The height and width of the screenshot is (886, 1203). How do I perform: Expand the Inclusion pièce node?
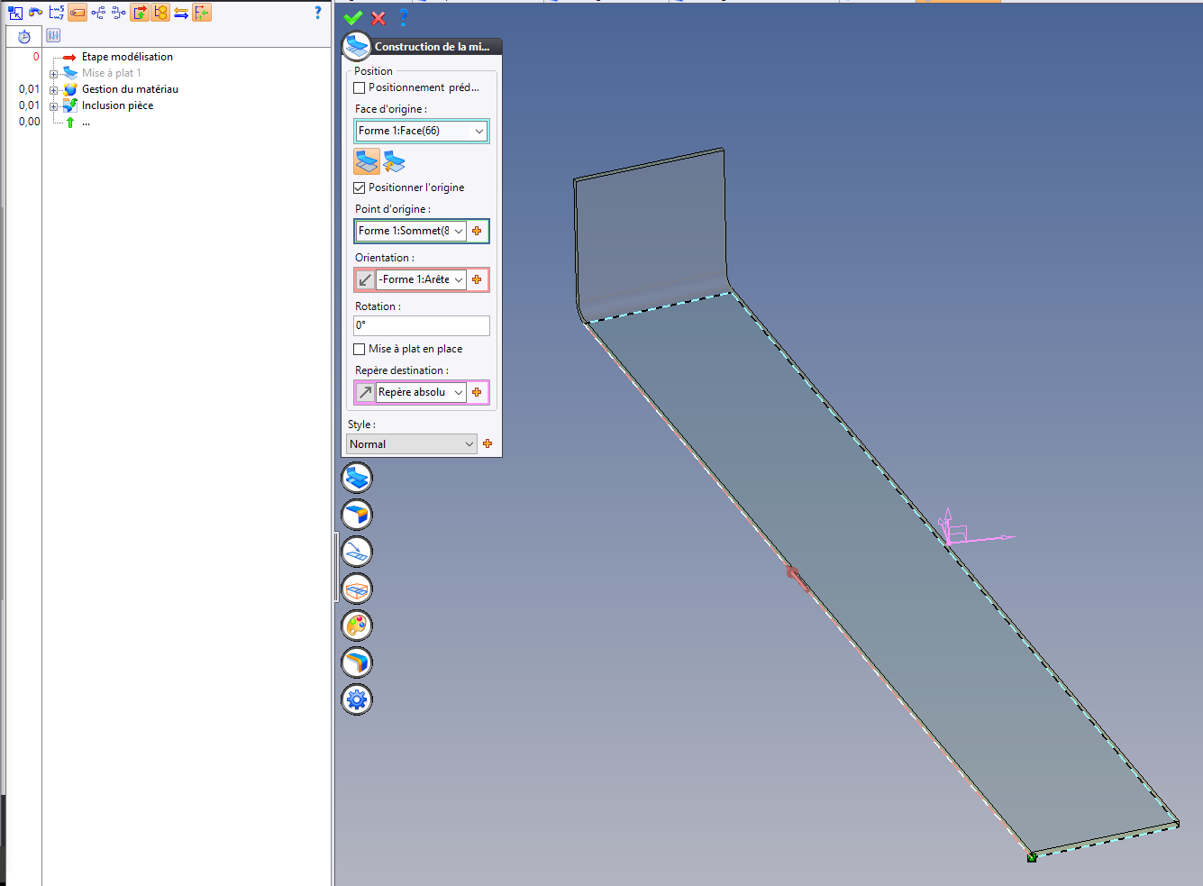coord(54,106)
